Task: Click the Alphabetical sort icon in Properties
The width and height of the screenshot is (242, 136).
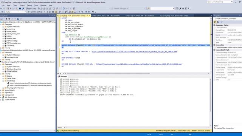Action: click(x=218, y=22)
